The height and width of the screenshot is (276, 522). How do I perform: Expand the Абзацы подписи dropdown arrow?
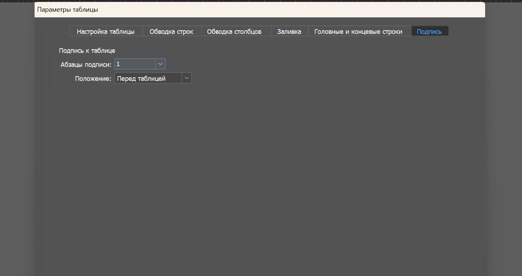pos(160,64)
